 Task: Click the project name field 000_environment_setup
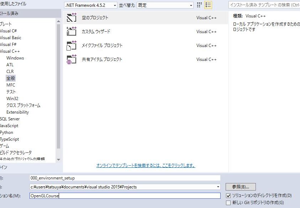point(125,178)
